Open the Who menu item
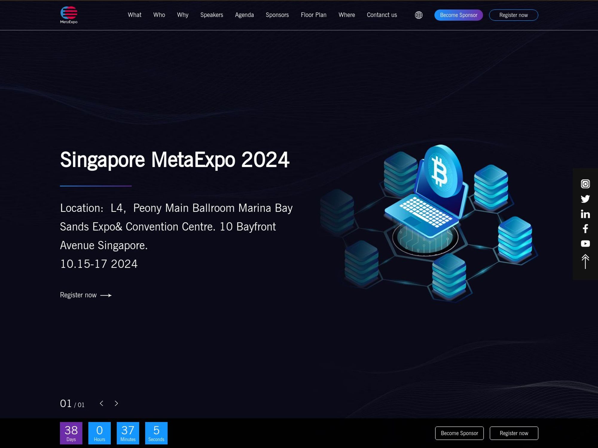The height and width of the screenshot is (448, 598). (x=159, y=15)
